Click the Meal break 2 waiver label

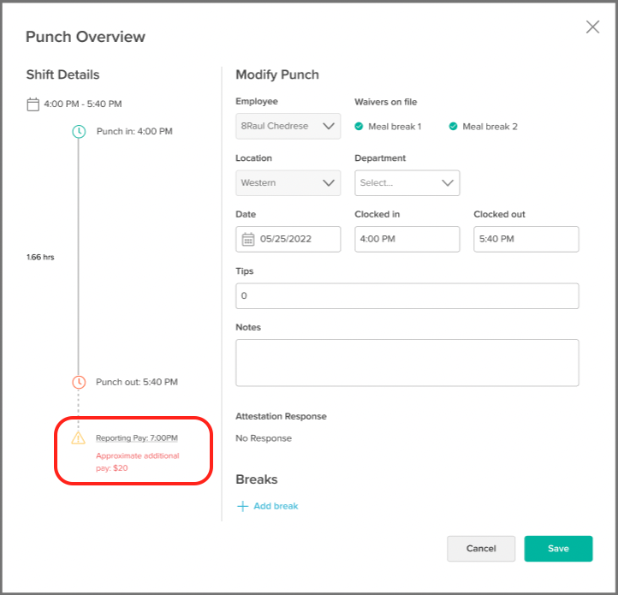[x=490, y=127]
